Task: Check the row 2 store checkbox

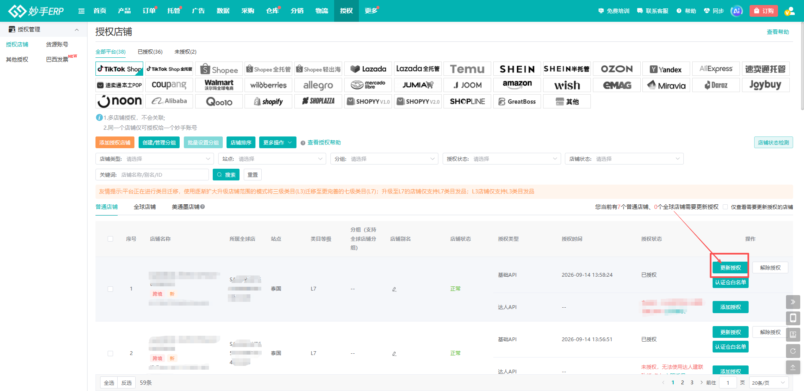Action: pos(111,353)
